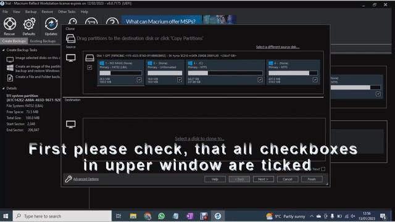Click the OneDrive cloud tray icon

(x=318, y=216)
